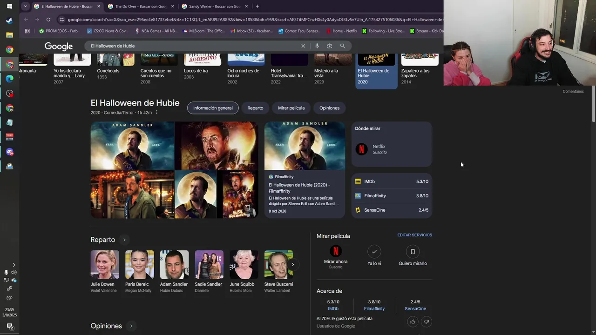
Task: Select the Información general tab
Action: point(213,108)
